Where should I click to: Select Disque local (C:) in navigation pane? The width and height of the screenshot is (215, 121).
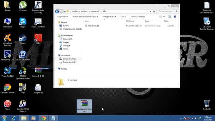70,59
